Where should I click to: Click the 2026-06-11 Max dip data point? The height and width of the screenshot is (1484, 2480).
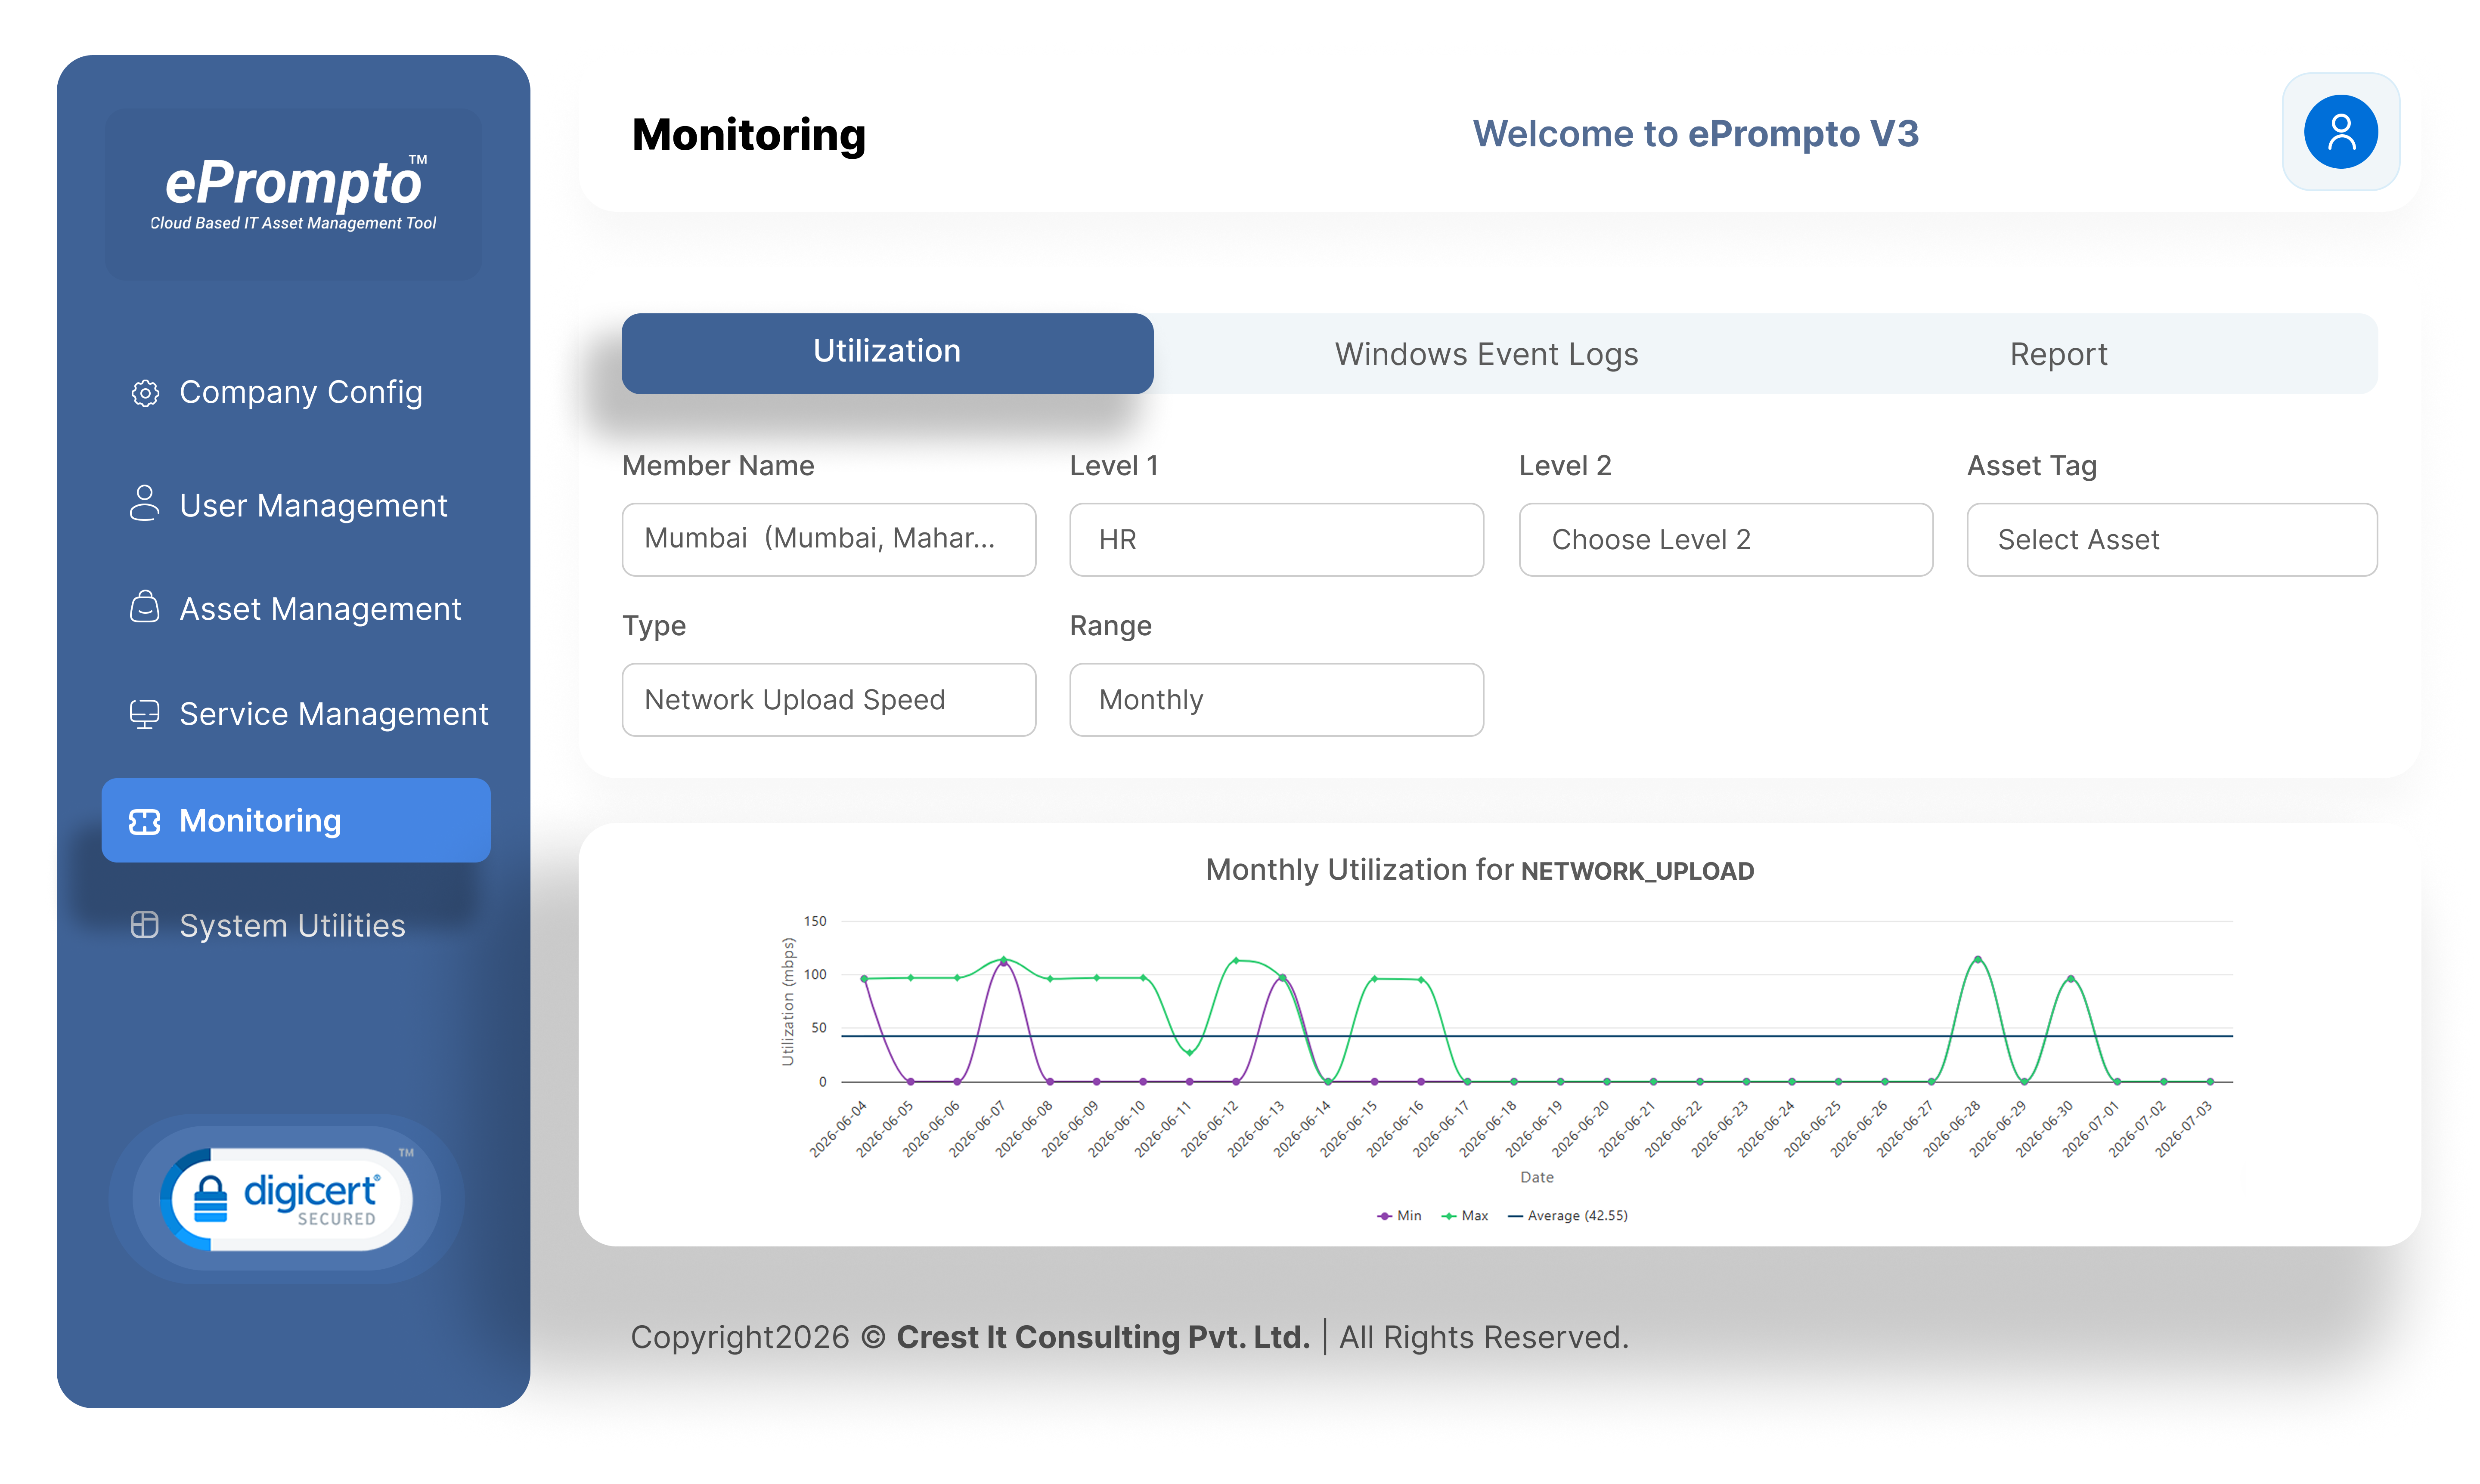pyautogui.click(x=1190, y=1053)
